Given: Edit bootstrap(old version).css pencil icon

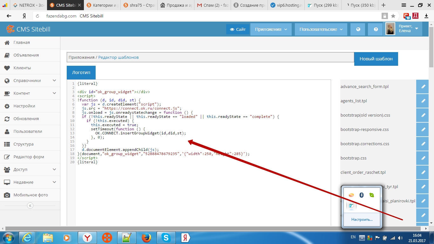Looking at the screenshot, I should [x=423, y=115].
